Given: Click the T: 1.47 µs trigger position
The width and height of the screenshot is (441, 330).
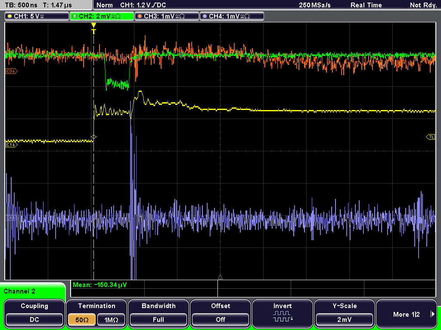Looking at the screenshot, I should [58, 5].
